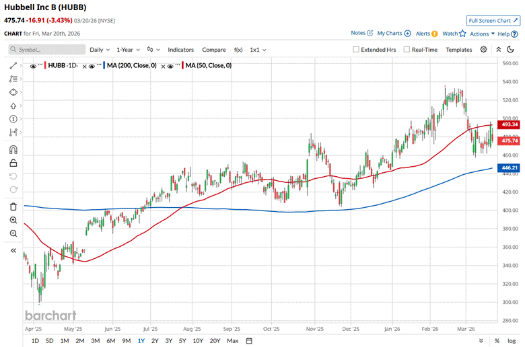Screen dimensions: 525x347
Task: Zoom in using the magnifier plus icon
Action: point(13,220)
